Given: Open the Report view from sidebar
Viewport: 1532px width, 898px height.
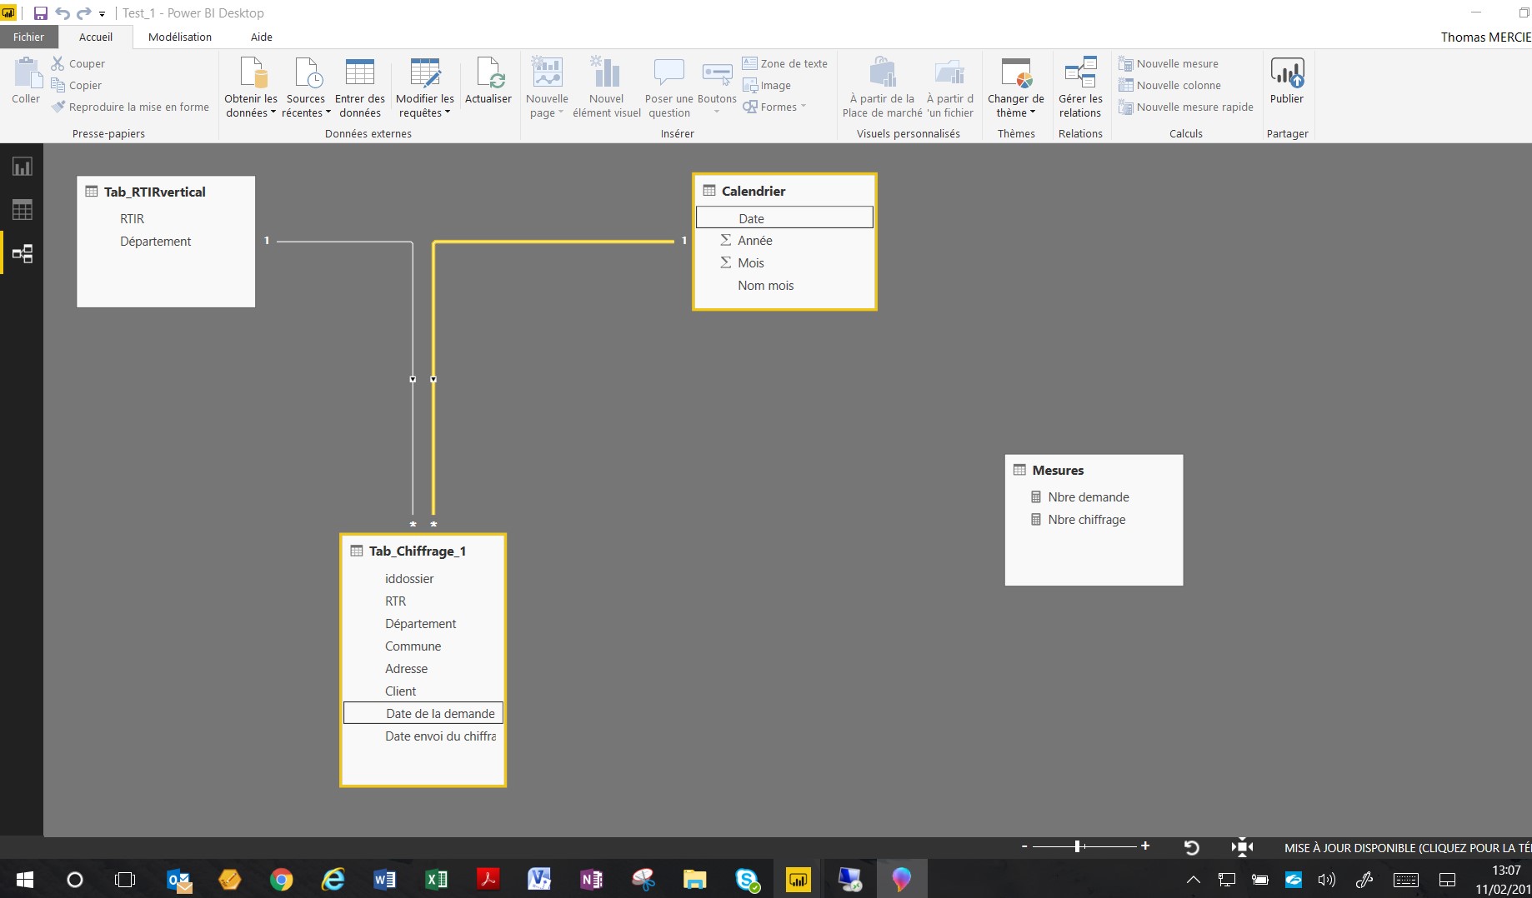Looking at the screenshot, I should click(x=22, y=167).
